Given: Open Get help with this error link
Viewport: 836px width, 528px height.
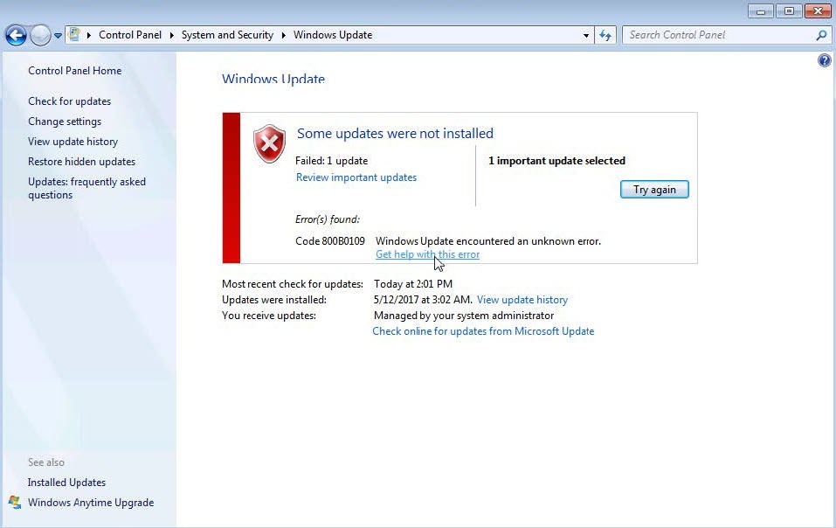Looking at the screenshot, I should tap(427, 254).
